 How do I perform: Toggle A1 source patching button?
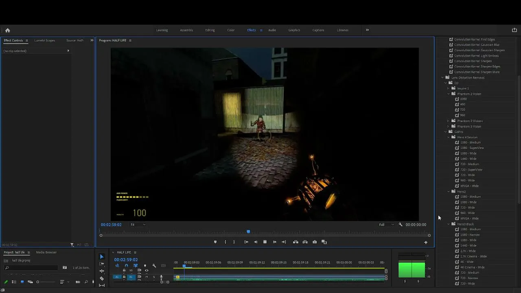coord(117,277)
